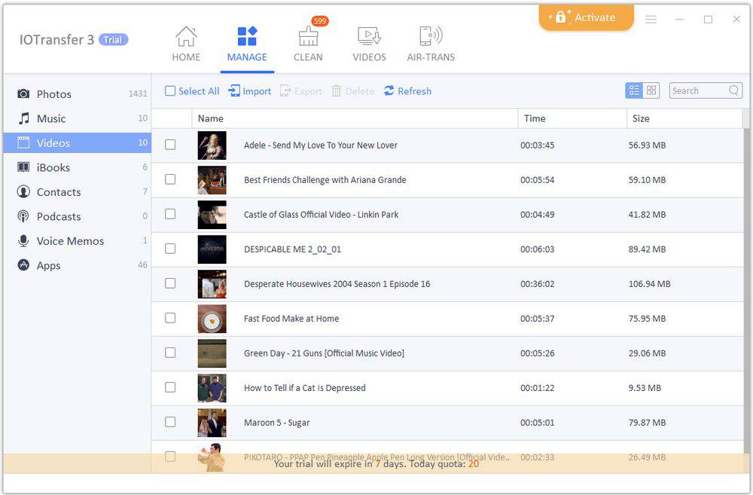Click the Best Friends Challenge thumbnail
Image resolution: width=753 pixels, height=495 pixels.
point(212,180)
